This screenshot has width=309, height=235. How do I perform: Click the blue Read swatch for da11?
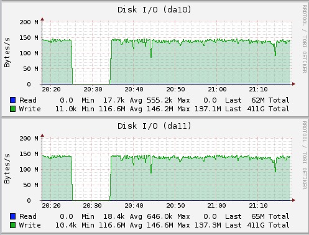13,216
